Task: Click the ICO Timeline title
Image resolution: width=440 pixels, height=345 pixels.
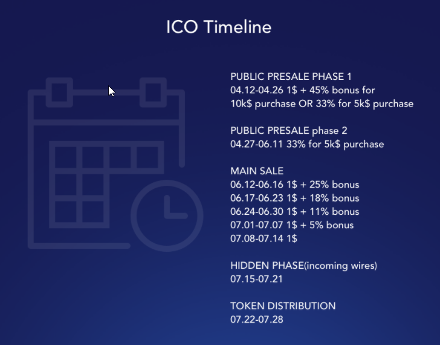Action: click(219, 27)
